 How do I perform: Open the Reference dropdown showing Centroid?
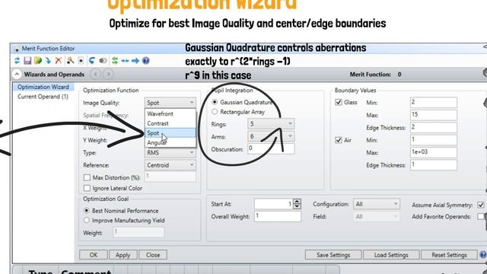click(x=170, y=165)
